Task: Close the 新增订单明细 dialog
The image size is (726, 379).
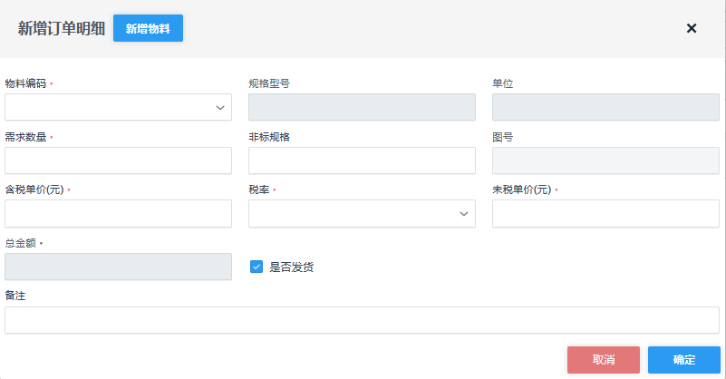Action: click(x=692, y=28)
